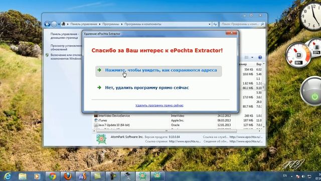Go back in the Control Panel window

click(47, 24)
